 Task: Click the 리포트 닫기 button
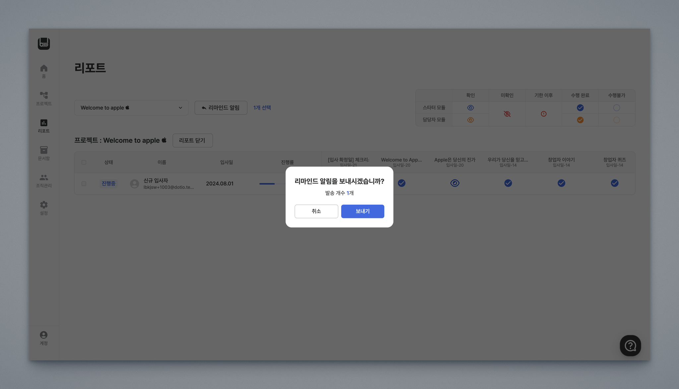click(192, 140)
